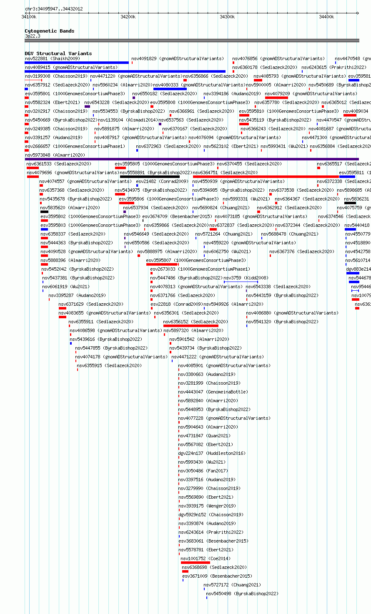Click the chr3:34095947..34432012 region label
The height and width of the screenshot is (614, 371).
click(54, 9)
